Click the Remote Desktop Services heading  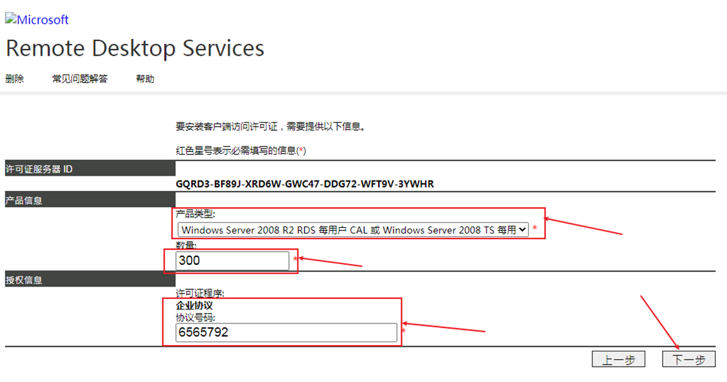[x=135, y=48]
